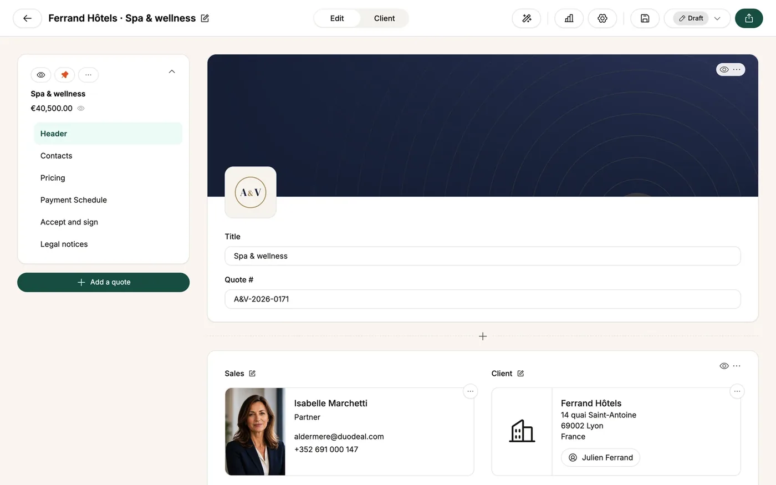Click the back arrow button

27,18
